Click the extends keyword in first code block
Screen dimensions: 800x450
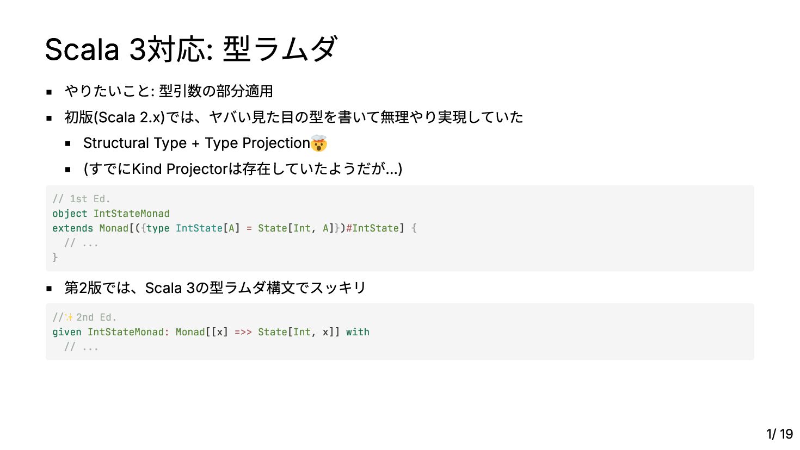point(72,228)
